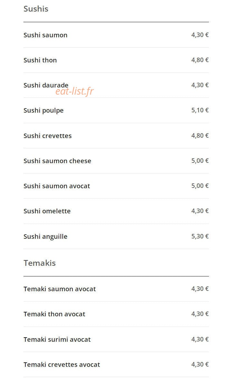234x381 pixels.
Task: Choose Sushi poulpe from the list
Action: (x=116, y=110)
